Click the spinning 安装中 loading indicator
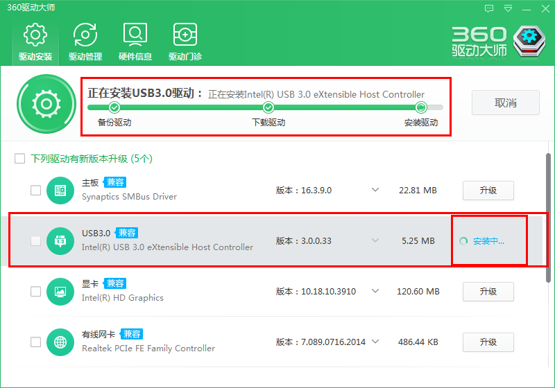 [x=463, y=241]
